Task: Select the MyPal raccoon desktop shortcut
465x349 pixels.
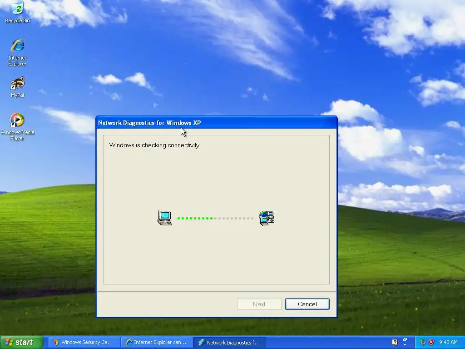Action: tap(17, 87)
